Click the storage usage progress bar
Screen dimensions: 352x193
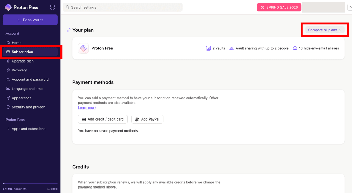click(30, 184)
